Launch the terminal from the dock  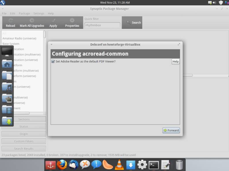154,165
